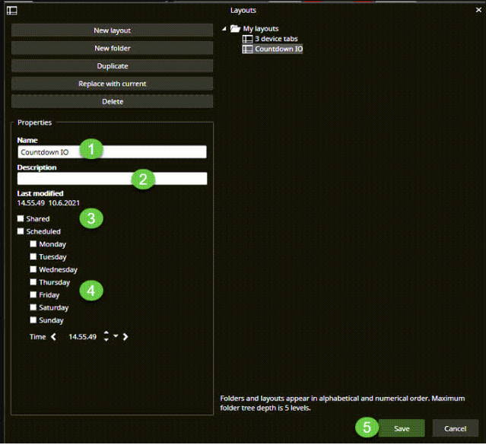Increase the time with up stepper
The height and width of the screenshot is (445, 486).
(106, 333)
